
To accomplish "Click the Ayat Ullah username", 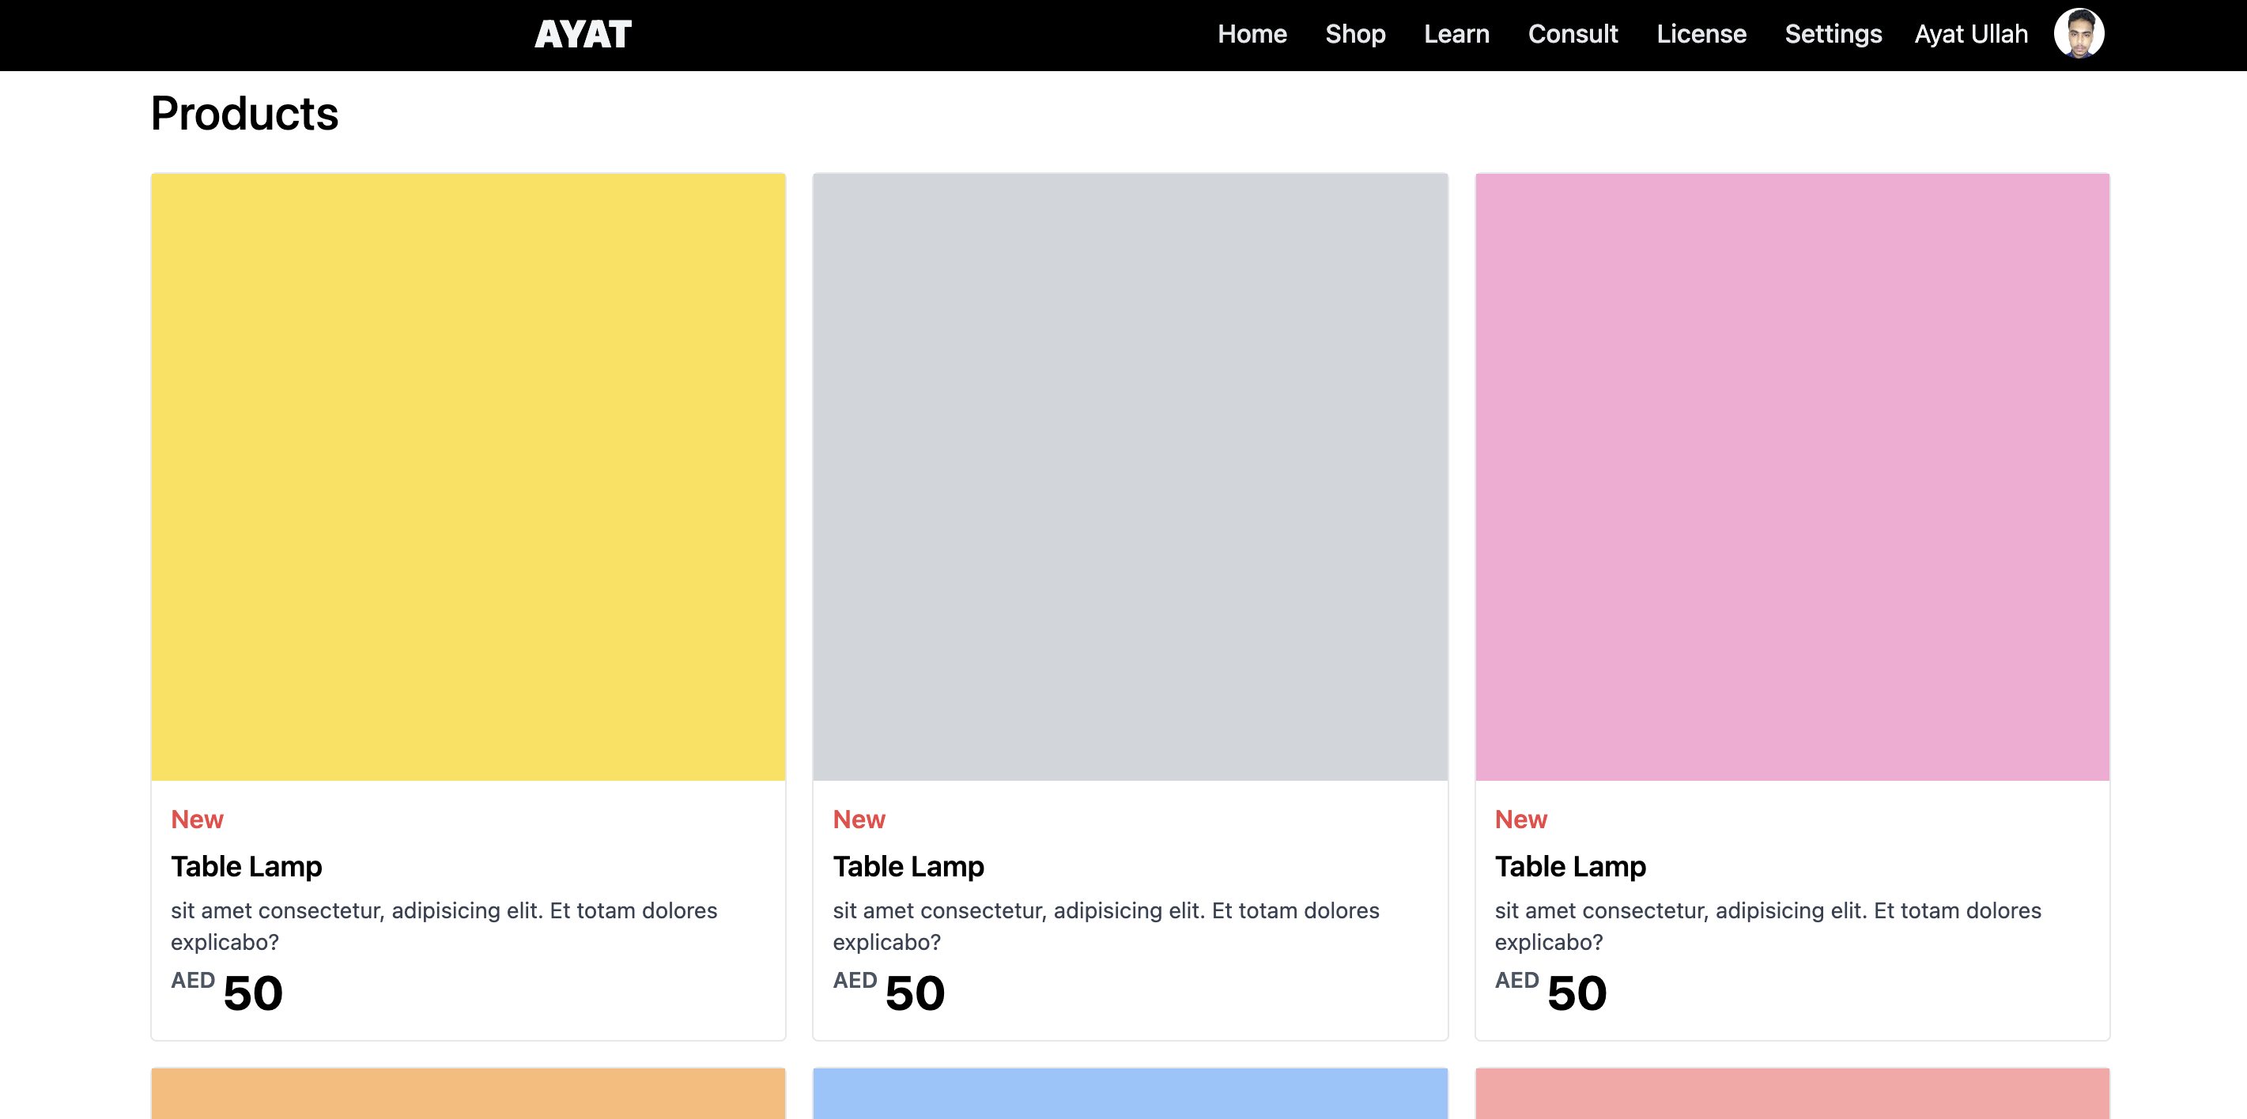I will click(x=1970, y=34).
